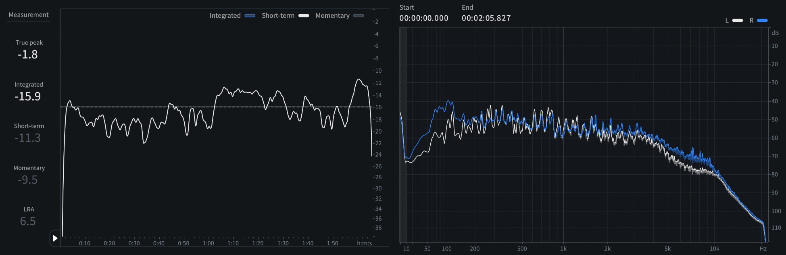Viewport: 786px width, 255px height.
Task: Click the Hz unit label on spectrum axis
Action: click(x=763, y=249)
